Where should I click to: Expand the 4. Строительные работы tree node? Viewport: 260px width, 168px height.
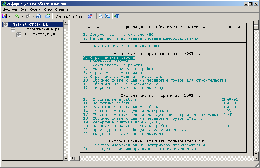click(13, 30)
